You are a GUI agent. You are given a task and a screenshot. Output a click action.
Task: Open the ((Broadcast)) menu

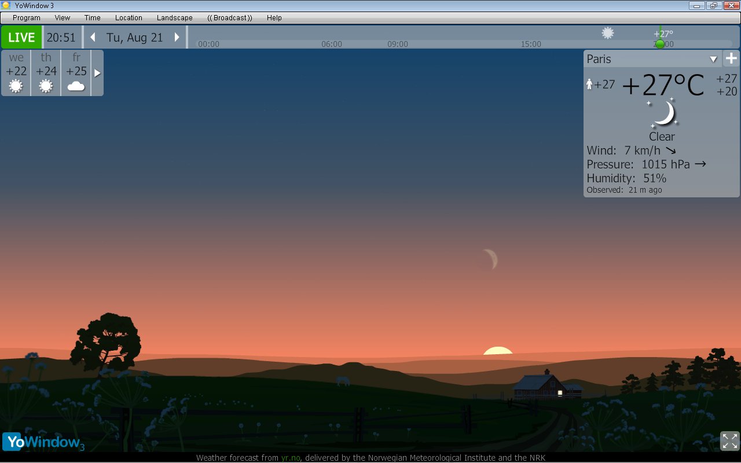[229, 18]
